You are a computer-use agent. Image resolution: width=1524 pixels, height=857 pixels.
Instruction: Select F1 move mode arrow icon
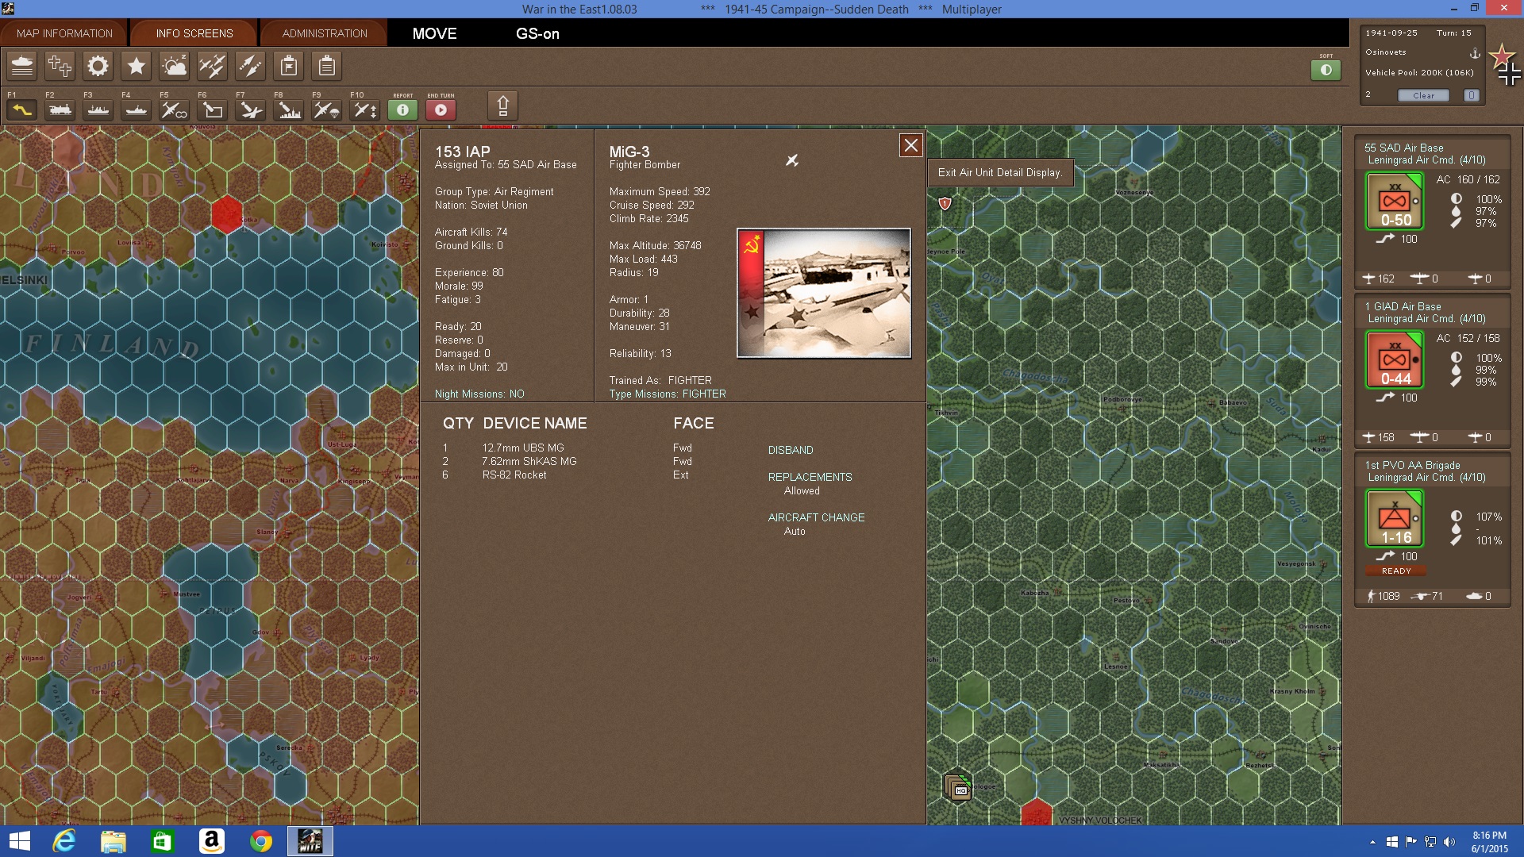click(22, 110)
